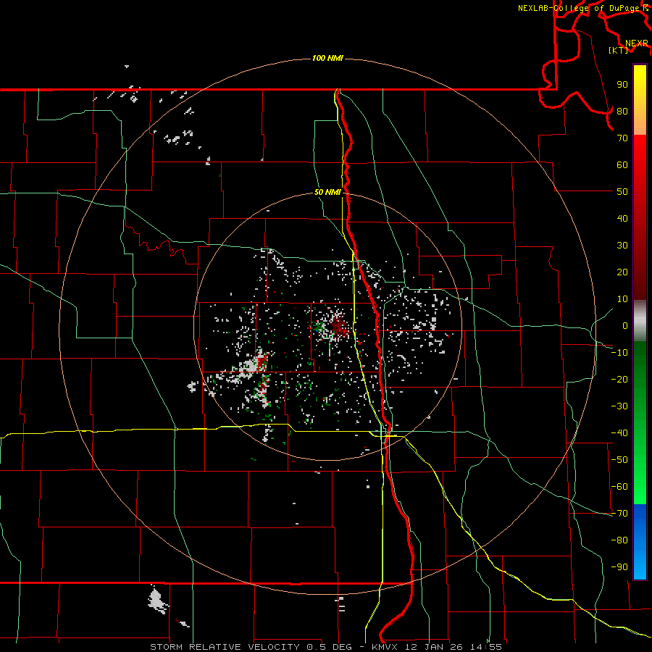Image resolution: width=652 pixels, height=652 pixels.
Task: Select the -90 value on the velocity scale
Action: coord(619,567)
